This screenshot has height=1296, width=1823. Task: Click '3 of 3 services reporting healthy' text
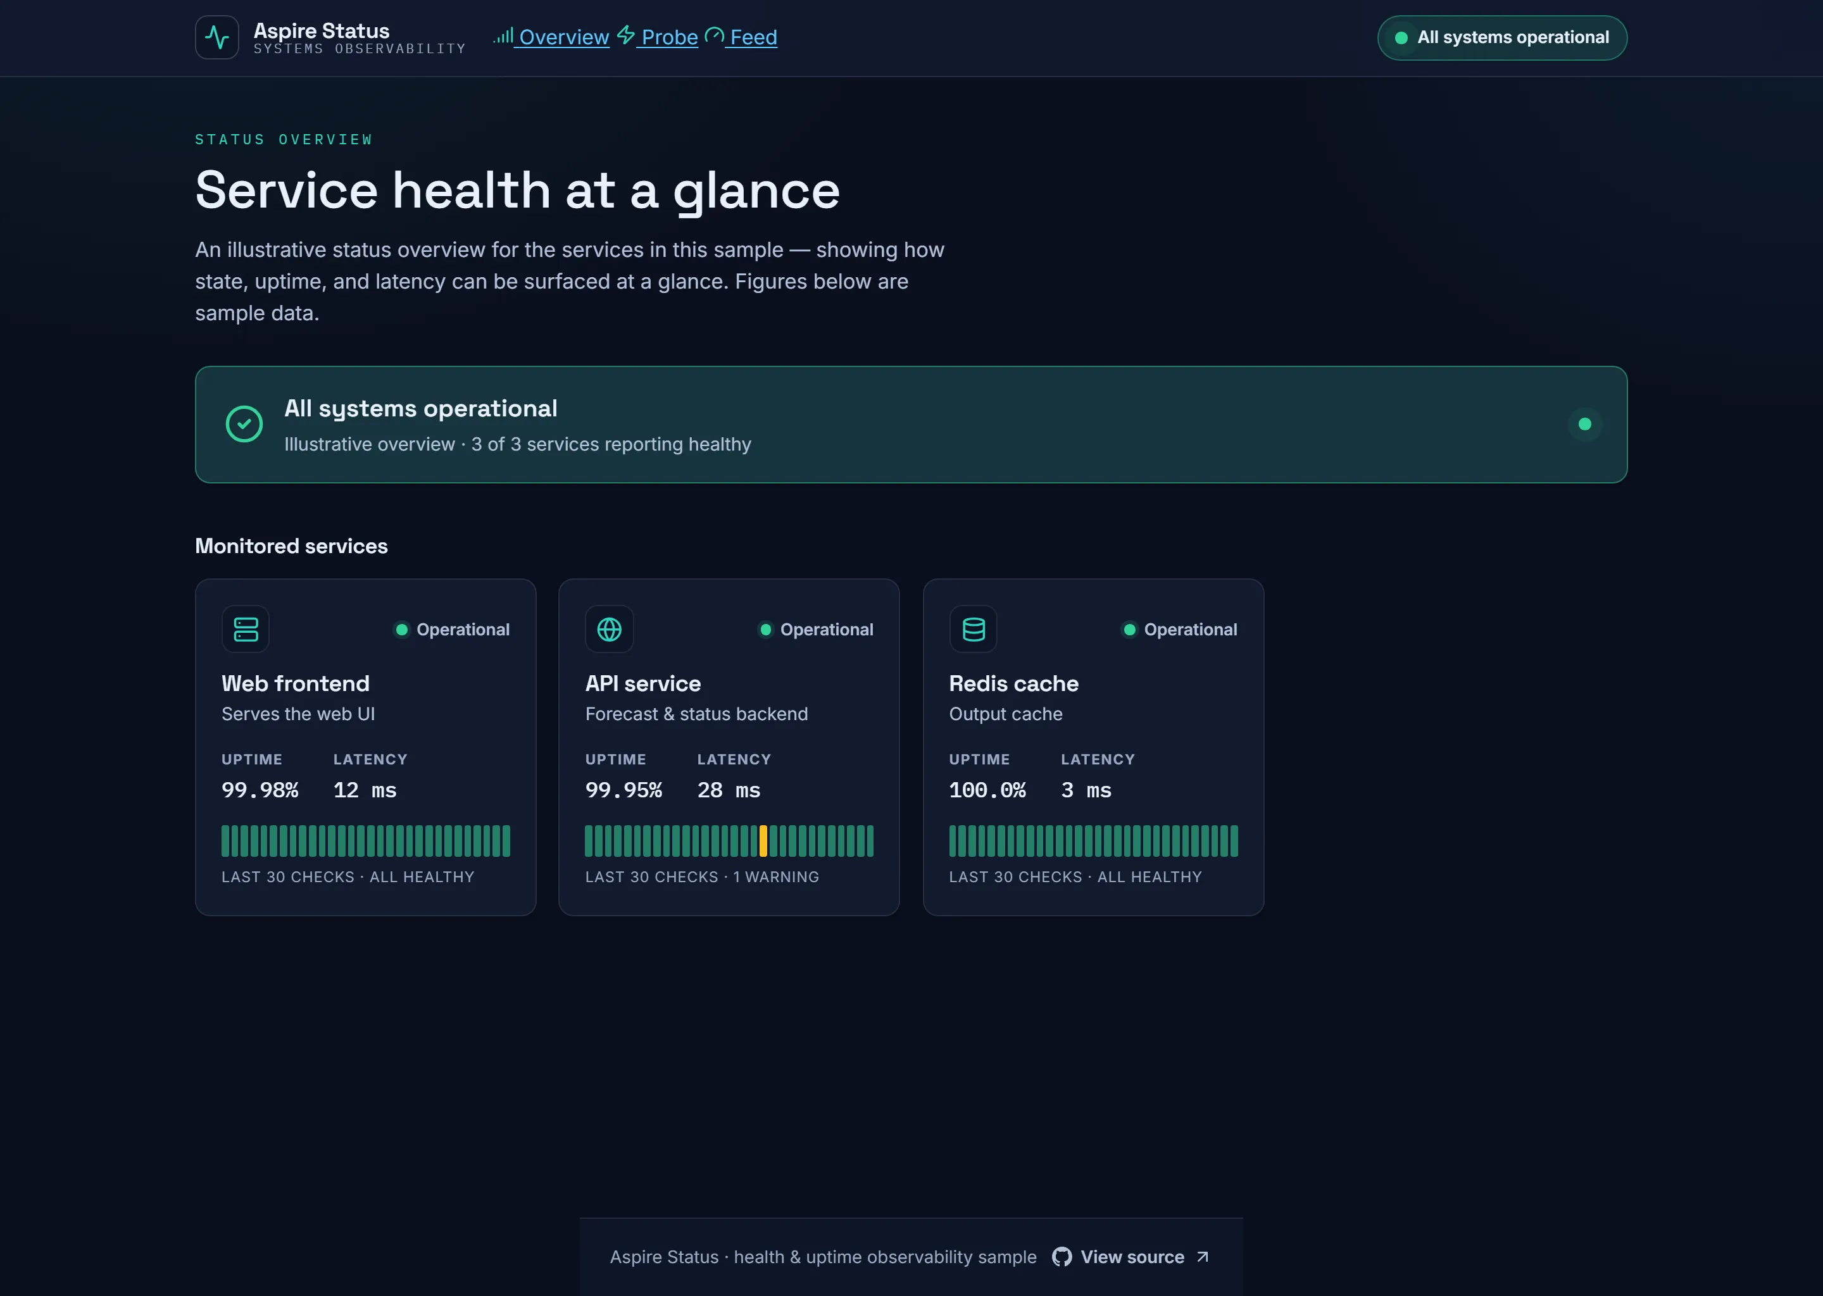point(611,444)
